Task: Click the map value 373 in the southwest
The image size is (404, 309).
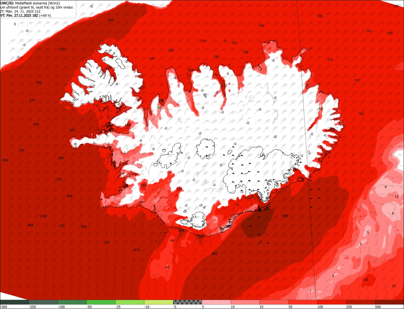Action: (62, 226)
